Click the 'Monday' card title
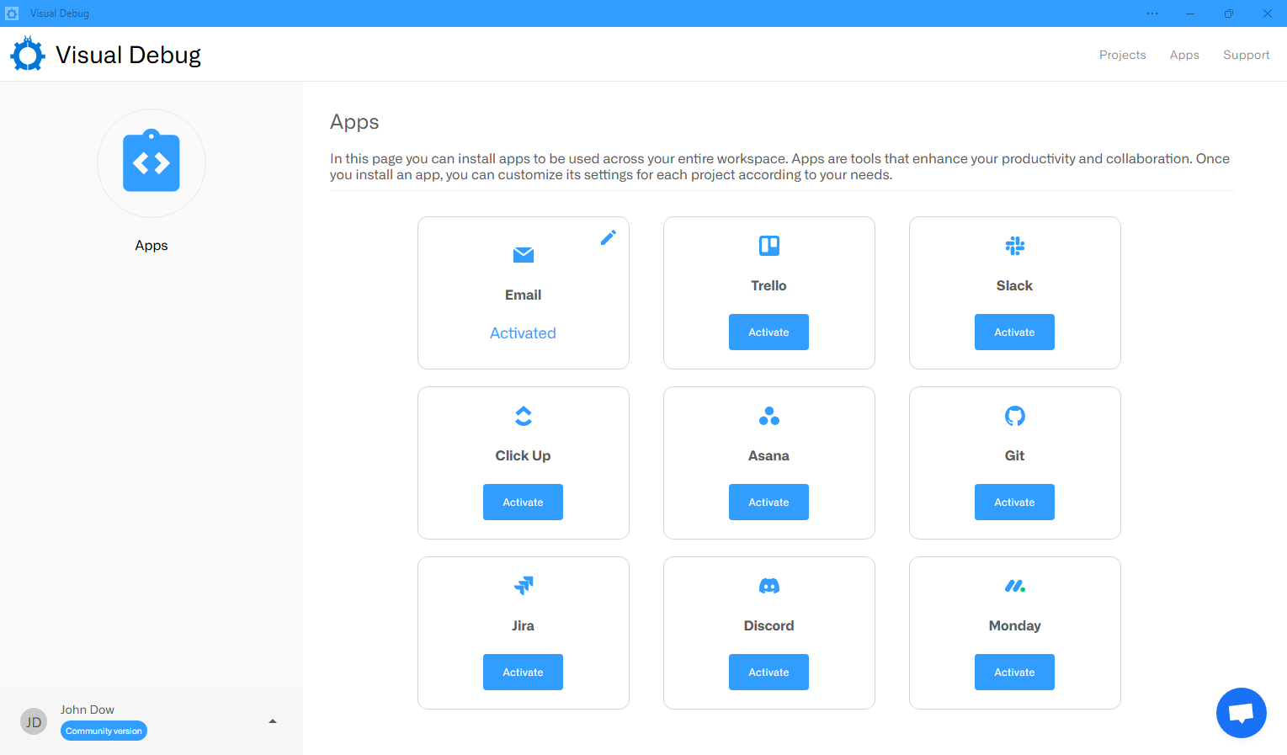This screenshot has width=1287, height=755. 1014,625
